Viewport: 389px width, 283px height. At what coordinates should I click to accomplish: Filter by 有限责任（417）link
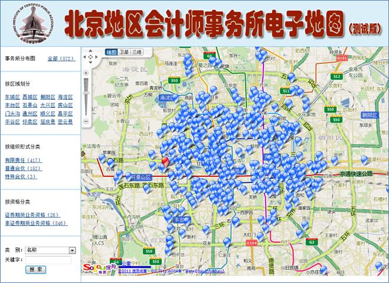click(x=23, y=160)
